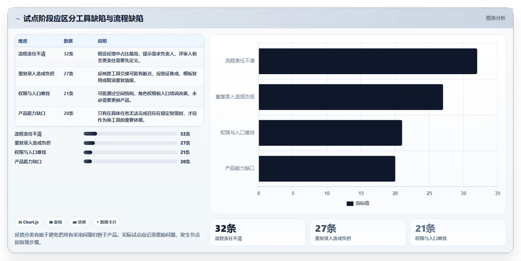Click the 27条 value in the table
This screenshot has height=261, width=521.
[x=69, y=74]
